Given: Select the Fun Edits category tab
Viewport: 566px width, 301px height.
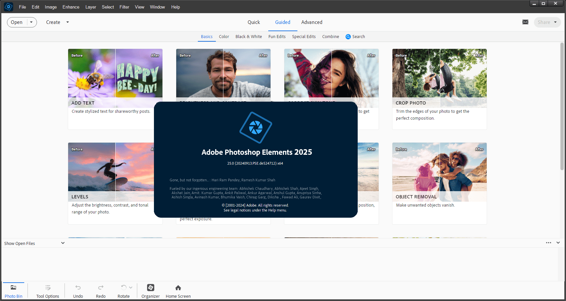Looking at the screenshot, I should click(277, 37).
